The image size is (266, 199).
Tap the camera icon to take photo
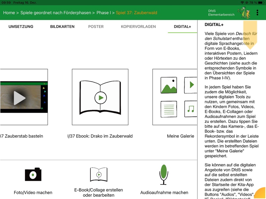[33, 174]
